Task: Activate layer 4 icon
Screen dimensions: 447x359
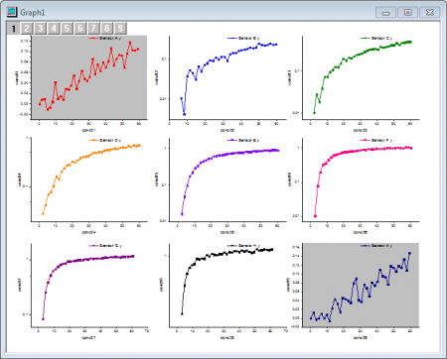Action: (x=54, y=28)
